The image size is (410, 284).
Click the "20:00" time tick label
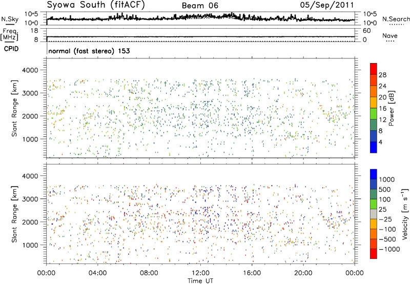[x=303, y=273]
